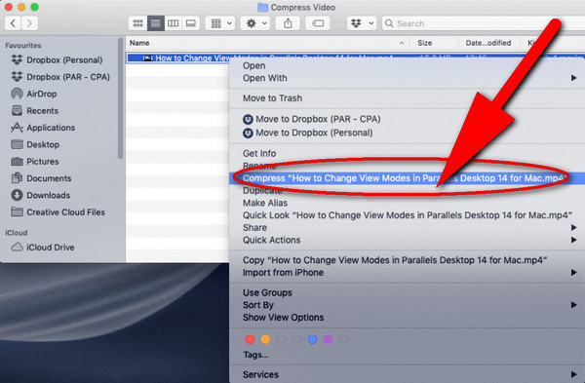The height and width of the screenshot is (383, 585).
Task: Choose Quick Look the mp4 file
Action: (407, 215)
